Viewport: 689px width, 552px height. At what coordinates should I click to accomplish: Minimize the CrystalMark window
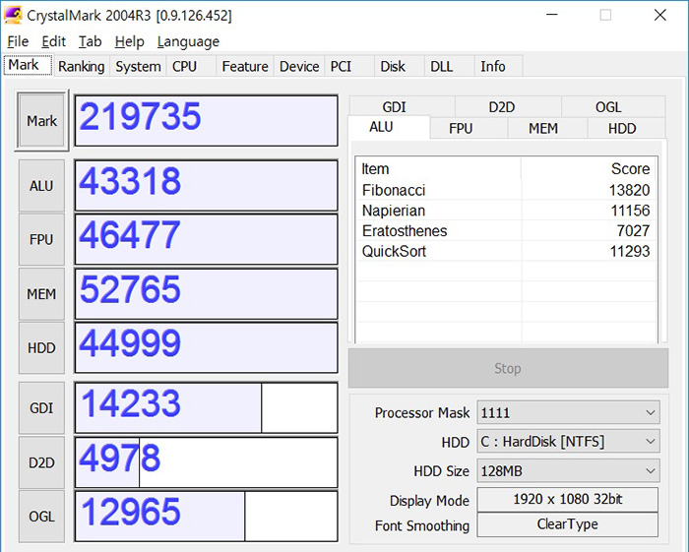tap(552, 15)
